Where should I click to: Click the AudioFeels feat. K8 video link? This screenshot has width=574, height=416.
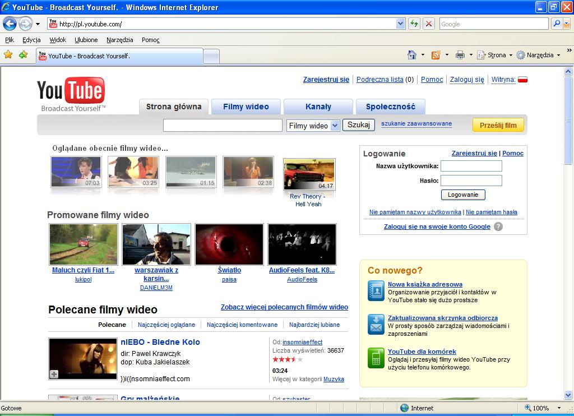click(302, 270)
